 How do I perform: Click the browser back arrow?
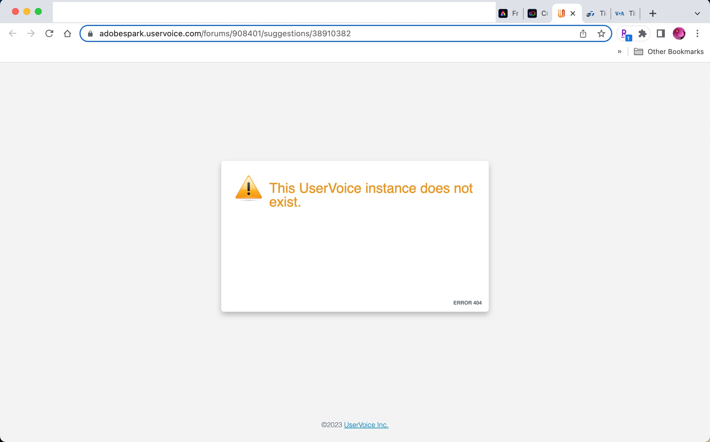(13, 34)
